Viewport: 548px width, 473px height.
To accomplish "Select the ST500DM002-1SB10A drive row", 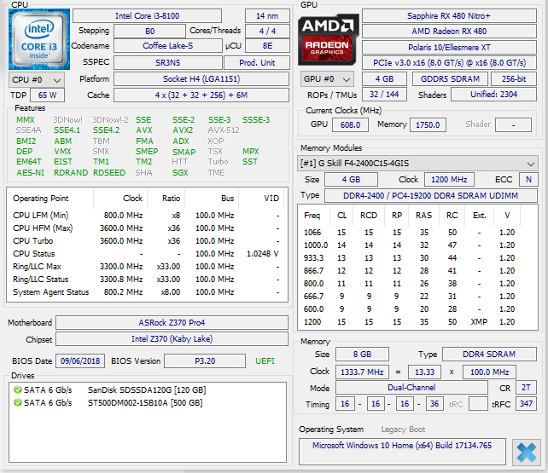I will pyautogui.click(x=147, y=402).
